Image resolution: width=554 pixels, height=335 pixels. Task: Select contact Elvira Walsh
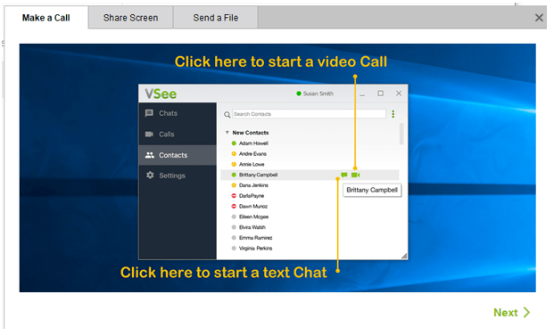[252, 227]
